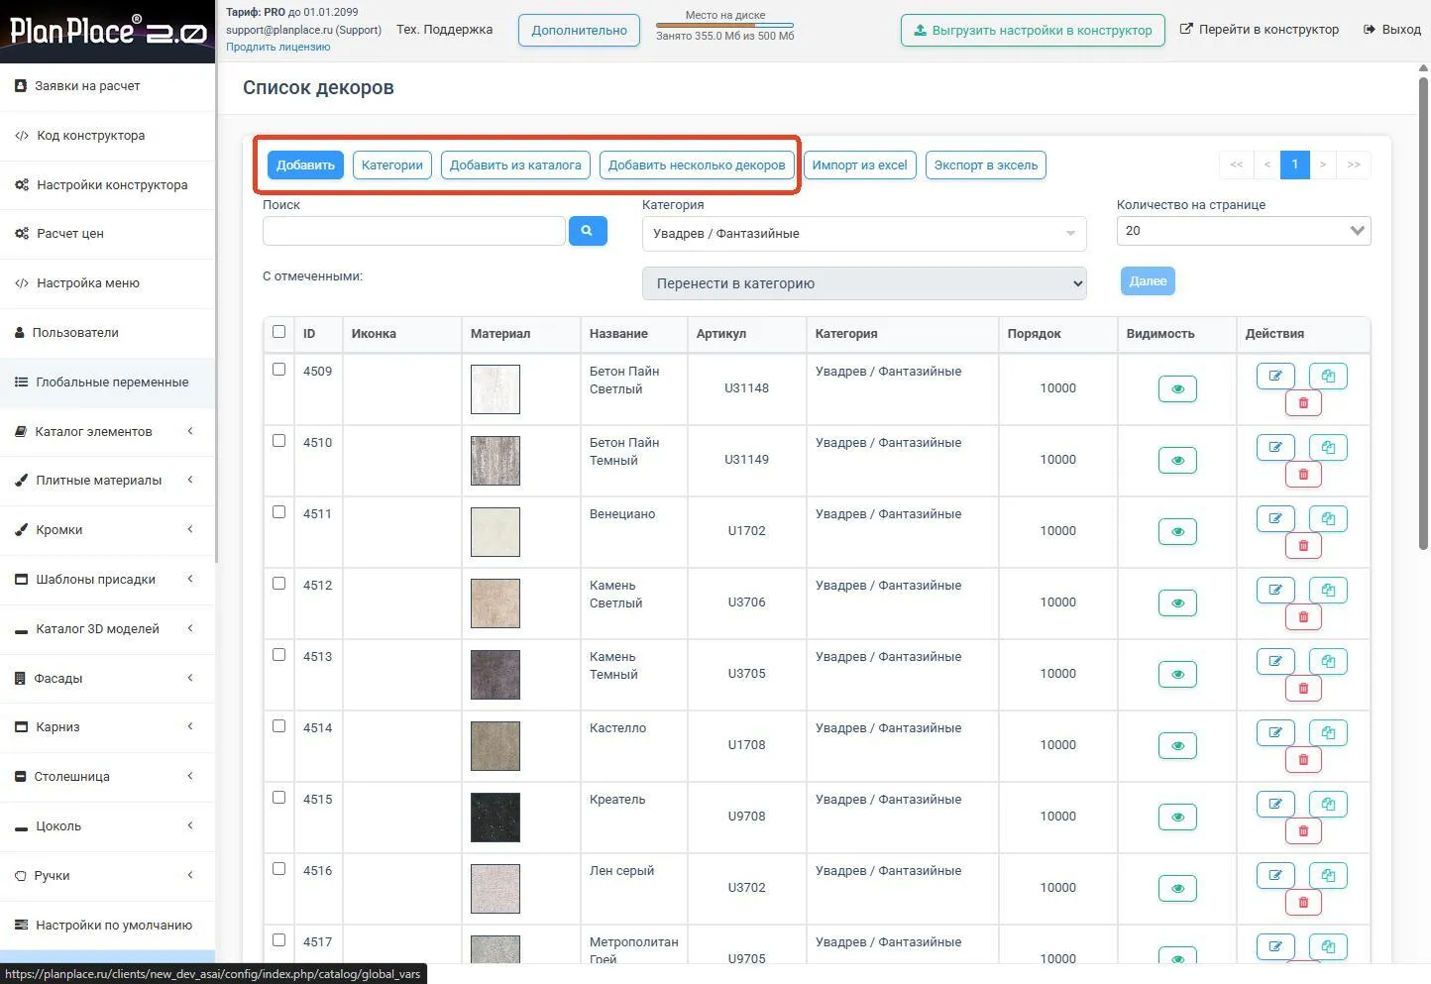Click the Поиск search input field
1431x984 pixels.
tap(414, 231)
